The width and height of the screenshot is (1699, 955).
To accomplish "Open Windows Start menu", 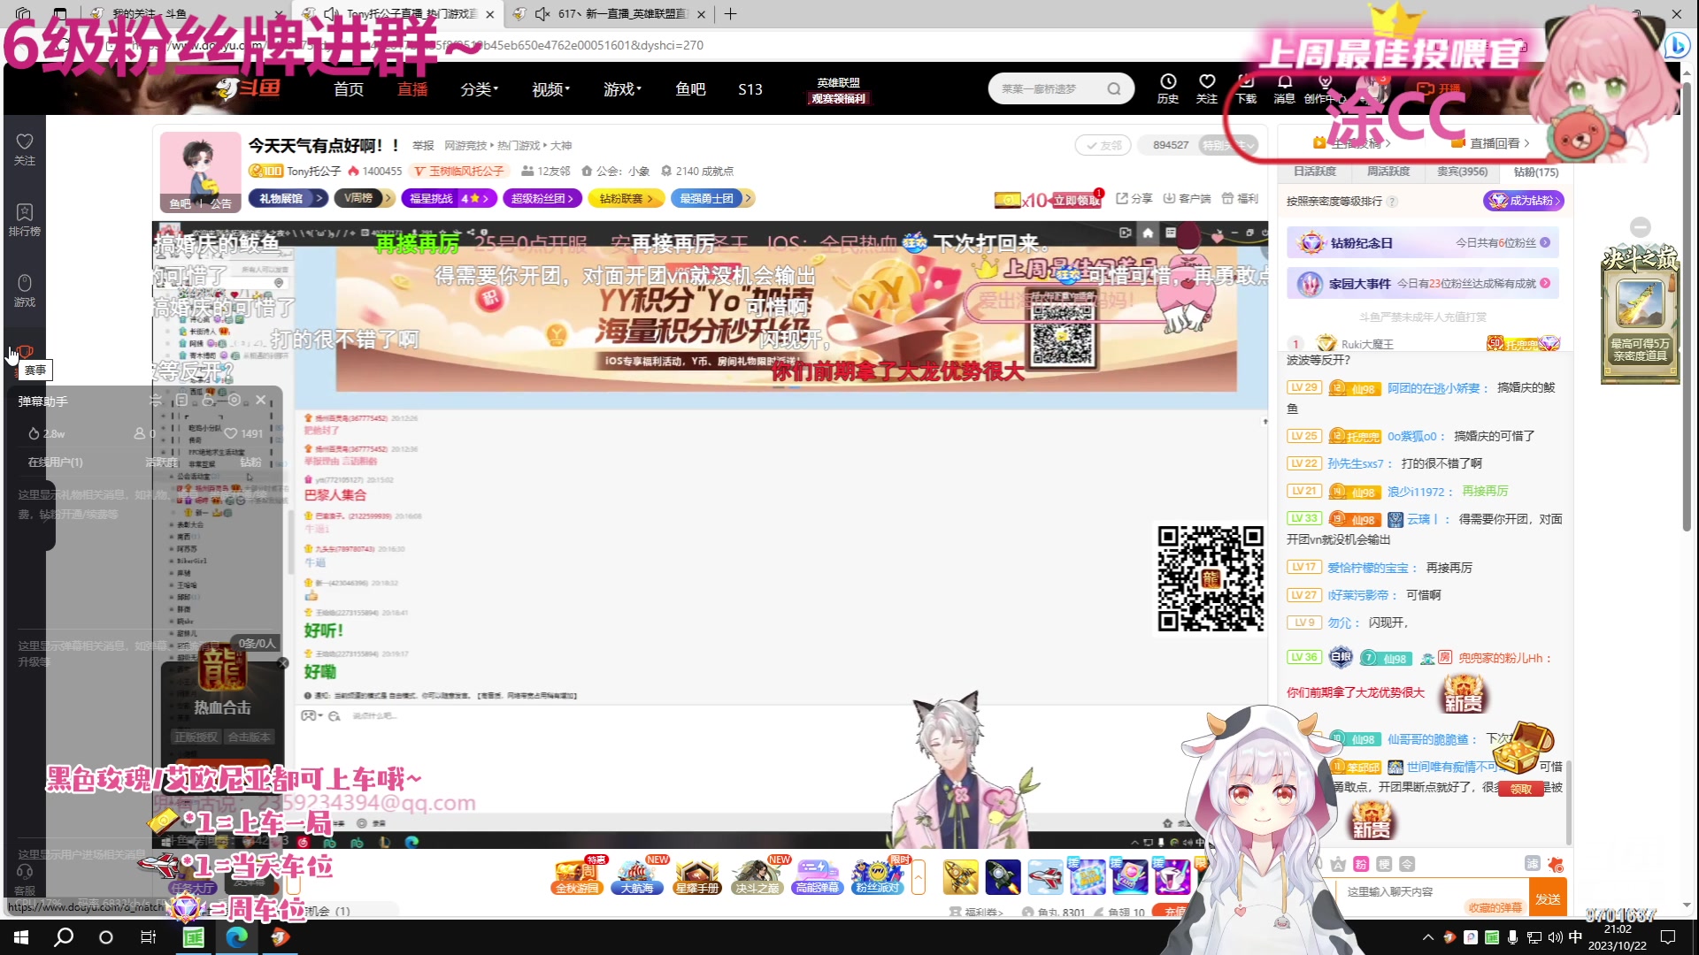I will pyautogui.click(x=21, y=936).
